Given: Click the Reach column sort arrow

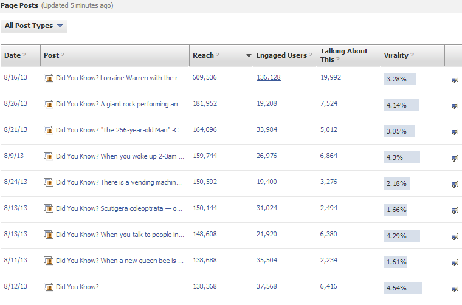Looking at the screenshot, I should (x=249, y=55).
